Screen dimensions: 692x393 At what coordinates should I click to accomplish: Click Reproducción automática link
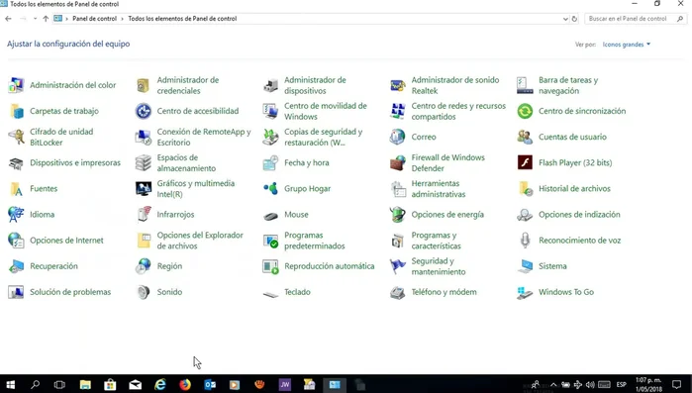(x=330, y=266)
